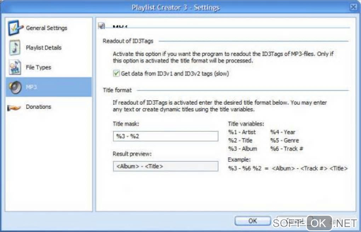Image resolution: width=361 pixels, height=232 pixels.
Task: Click the File Types icon
Action: [x=15, y=67]
